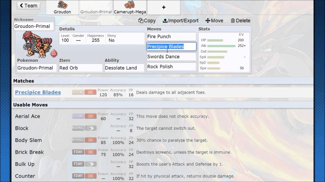This screenshot has width=325, height=182.
Task: Delete this Pokemon set
Action: coord(240,21)
